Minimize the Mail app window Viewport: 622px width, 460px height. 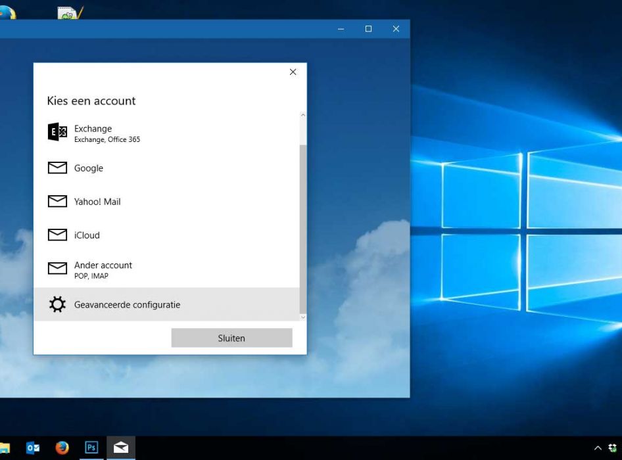click(x=341, y=29)
